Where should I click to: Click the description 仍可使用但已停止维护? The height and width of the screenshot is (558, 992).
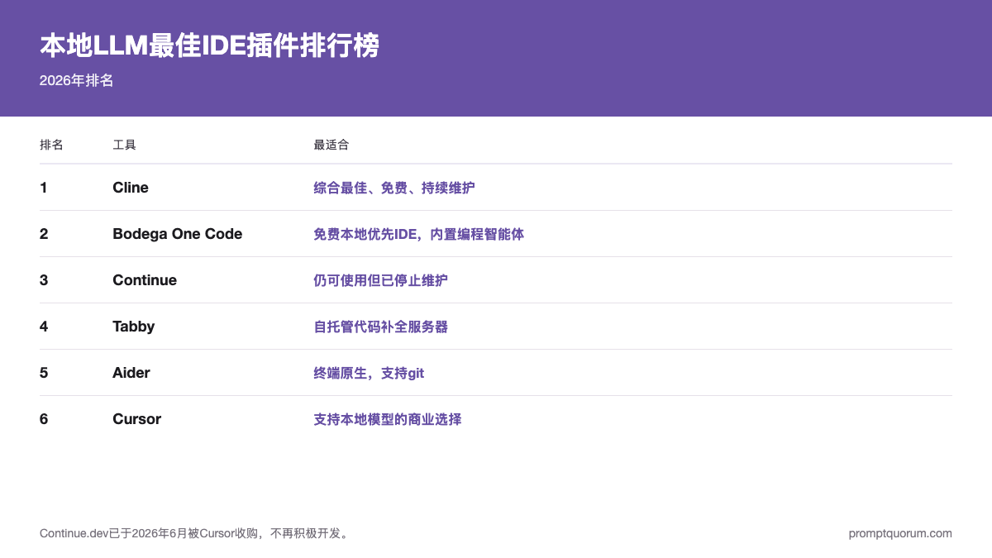(x=381, y=280)
